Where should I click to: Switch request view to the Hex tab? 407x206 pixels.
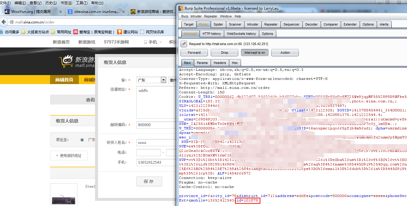pyautogui.click(x=235, y=63)
